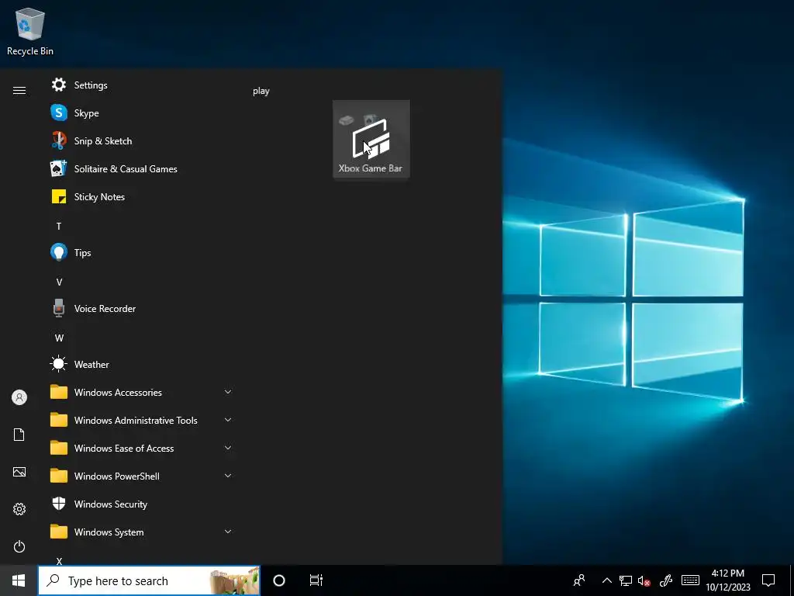This screenshot has width=794, height=596.
Task: Open Recycle Bin on the desktop
Action: (30, 31)
